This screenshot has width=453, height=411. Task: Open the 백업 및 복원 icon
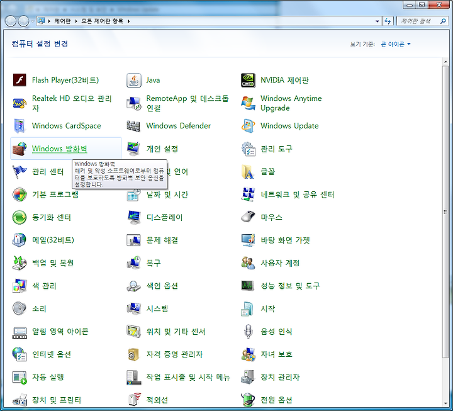tap(20, 263)
